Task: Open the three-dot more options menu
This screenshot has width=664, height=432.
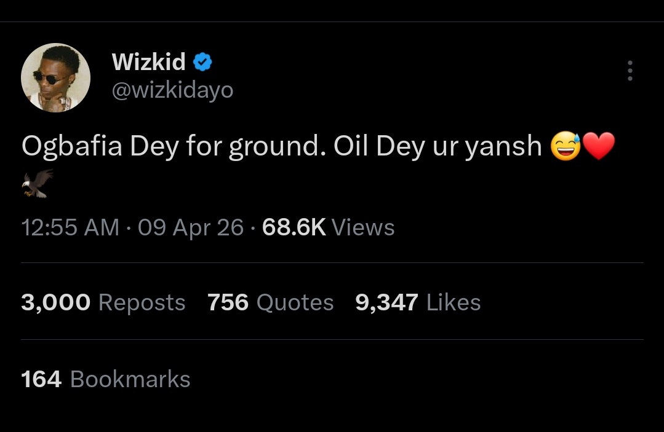Action: (630, 71)
